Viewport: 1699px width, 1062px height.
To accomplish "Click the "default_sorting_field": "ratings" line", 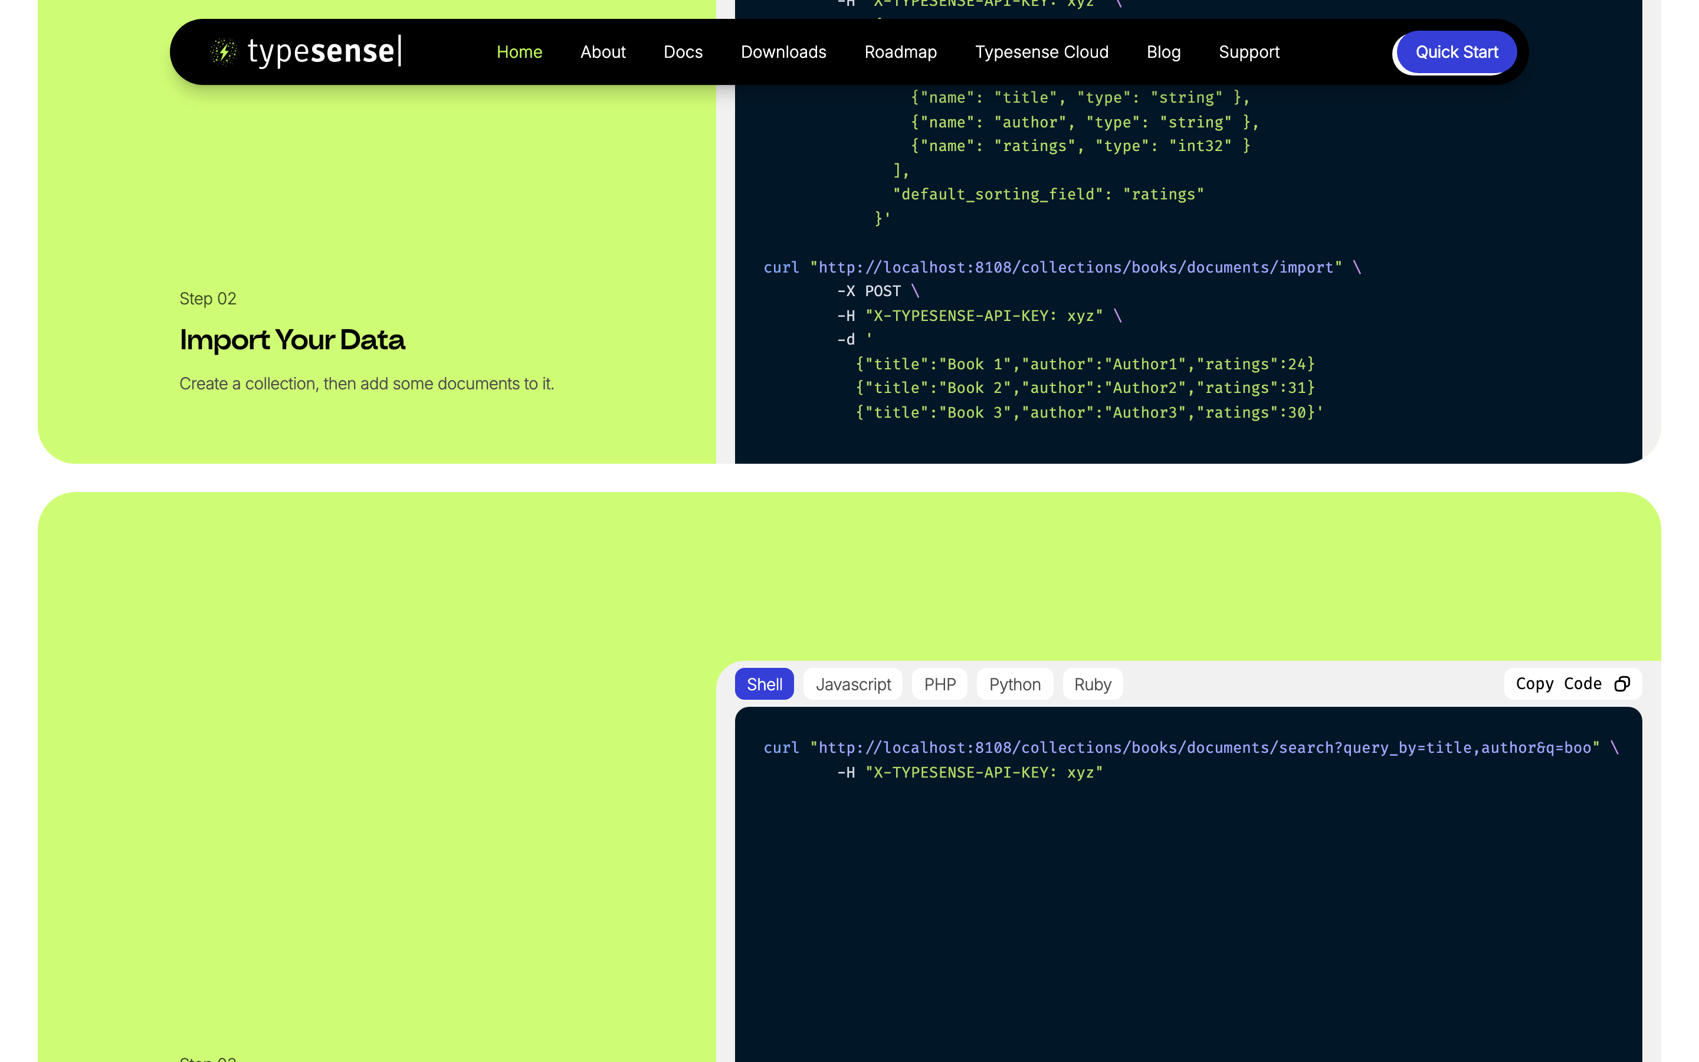I will point(1048,195).
